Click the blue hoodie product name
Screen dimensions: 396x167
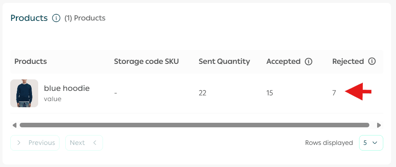(66, 88)
